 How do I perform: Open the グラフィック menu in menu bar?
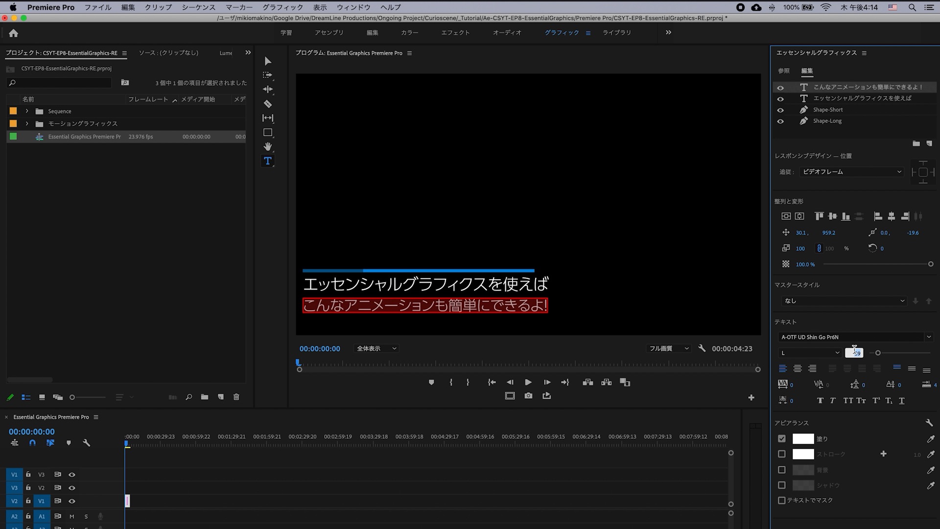tap(282, 7)
